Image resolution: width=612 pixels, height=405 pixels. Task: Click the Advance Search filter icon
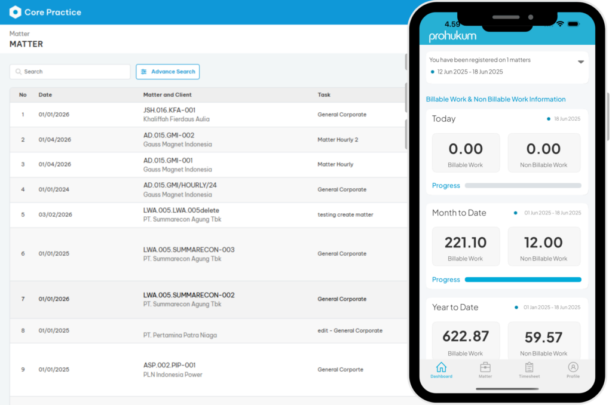click(144, 72)
